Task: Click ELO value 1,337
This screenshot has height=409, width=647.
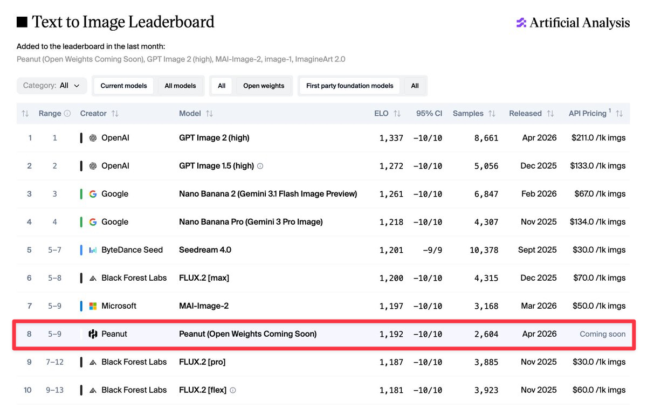Action: point(391,138)
